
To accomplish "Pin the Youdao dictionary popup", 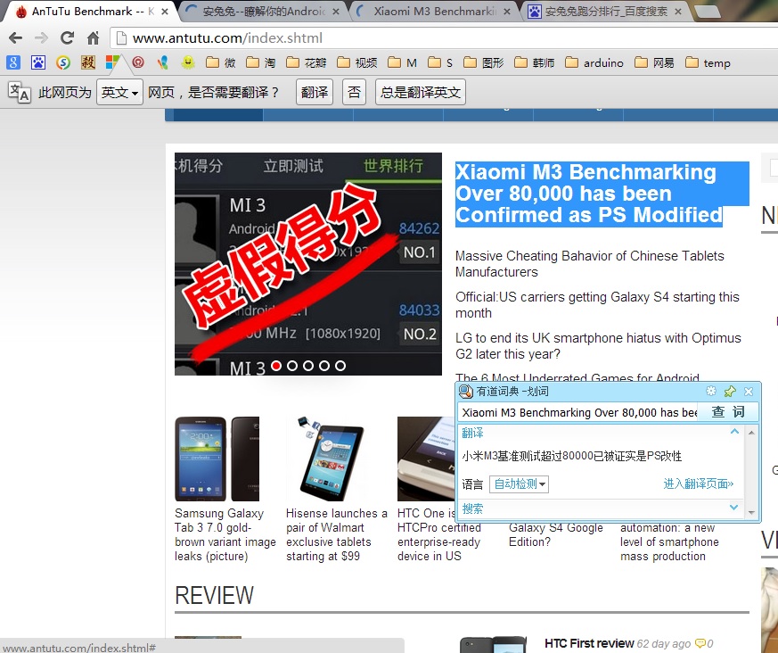I will [x=730, y=392].
